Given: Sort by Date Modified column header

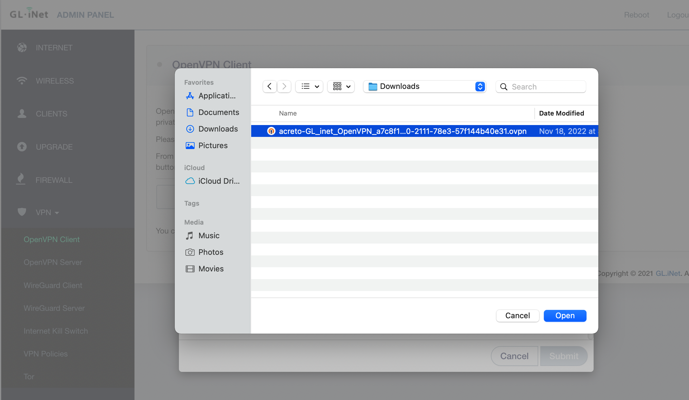Looking at the screenshot, I should pyautogui.click(x=561, y=113).
